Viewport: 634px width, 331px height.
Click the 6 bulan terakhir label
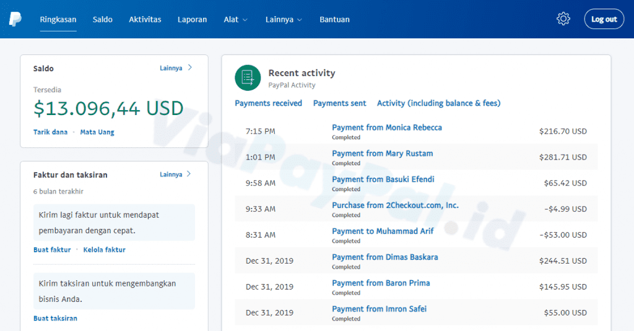coord(58,192)
